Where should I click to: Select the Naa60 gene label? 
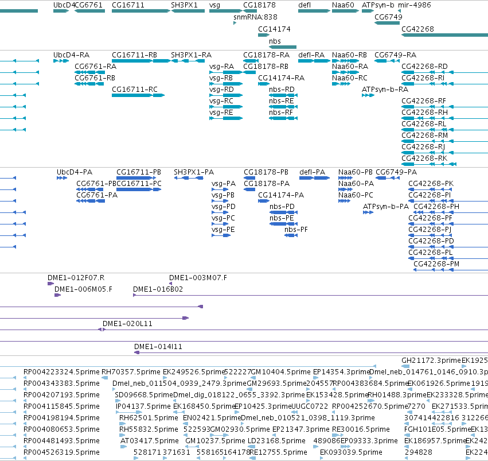[x=343, y=5]
